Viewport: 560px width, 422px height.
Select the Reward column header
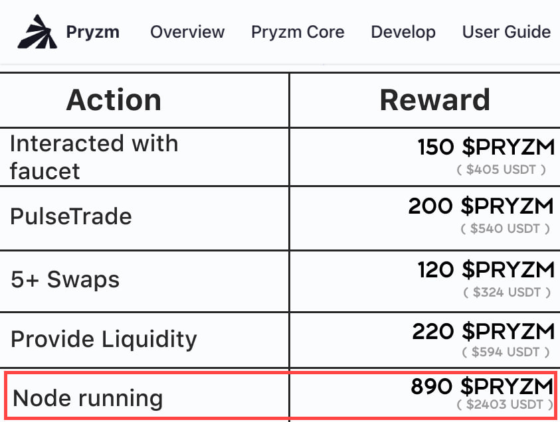coord(434,100)
